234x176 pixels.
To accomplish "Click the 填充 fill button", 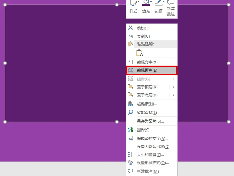I will coord(146,7).
